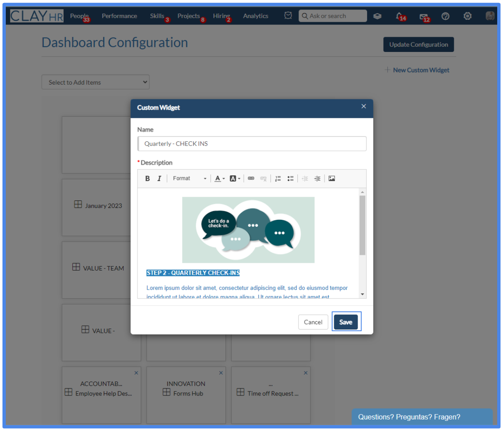Viewport: 503px width, 431px height.
Task: Increase indent of the description text
Action: (x=317, y=178)
